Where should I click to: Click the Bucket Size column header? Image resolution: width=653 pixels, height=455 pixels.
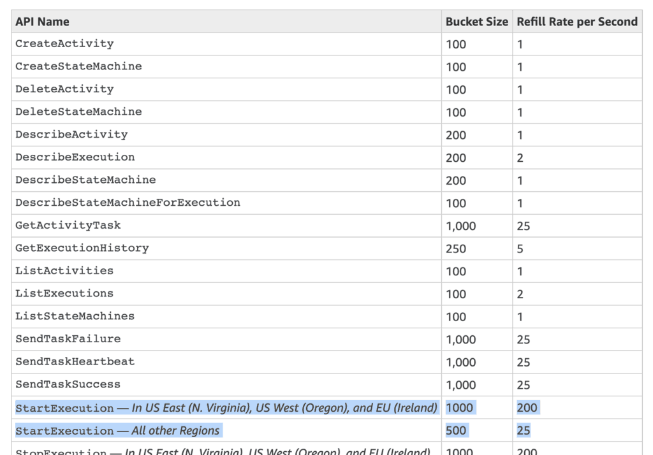(x=476, y=22)
